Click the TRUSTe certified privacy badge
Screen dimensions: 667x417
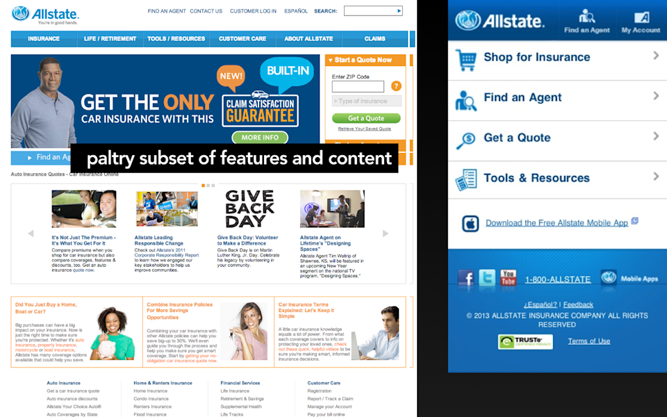click(525, 341)
